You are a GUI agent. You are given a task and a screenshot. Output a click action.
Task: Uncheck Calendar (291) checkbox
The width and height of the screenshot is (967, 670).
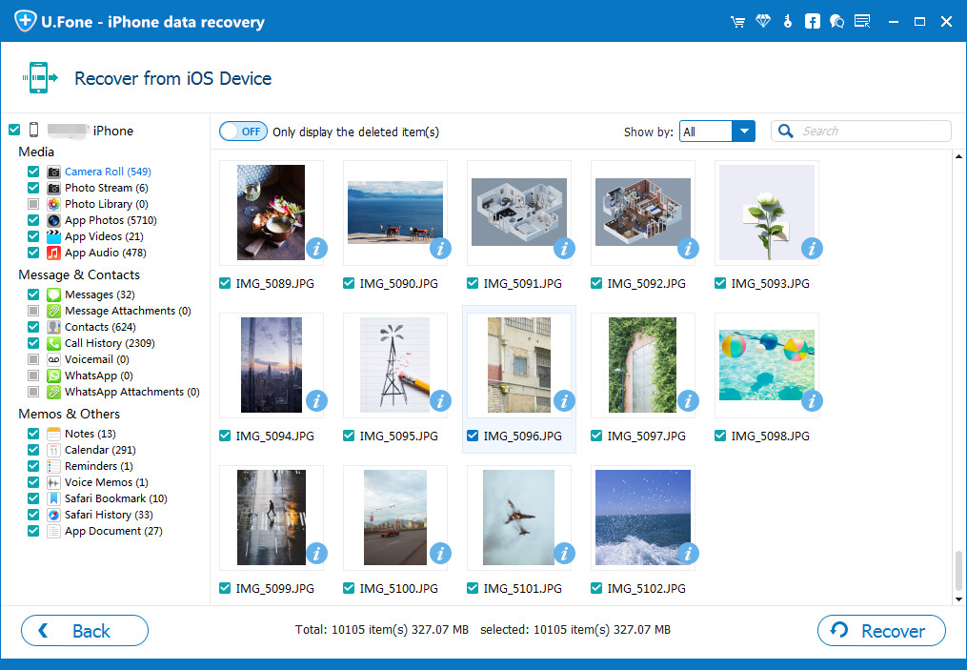33,450
